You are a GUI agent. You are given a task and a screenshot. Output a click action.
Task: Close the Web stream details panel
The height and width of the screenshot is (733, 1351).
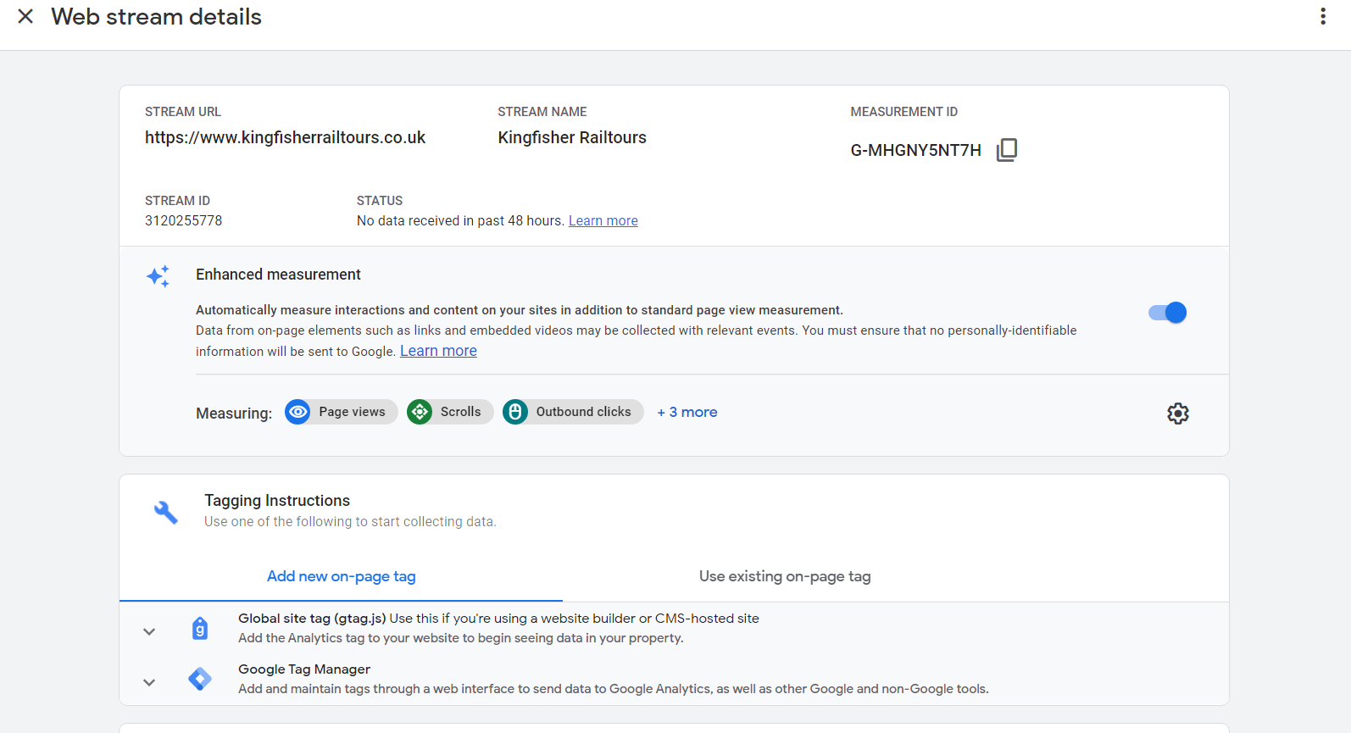pos(25,16)
